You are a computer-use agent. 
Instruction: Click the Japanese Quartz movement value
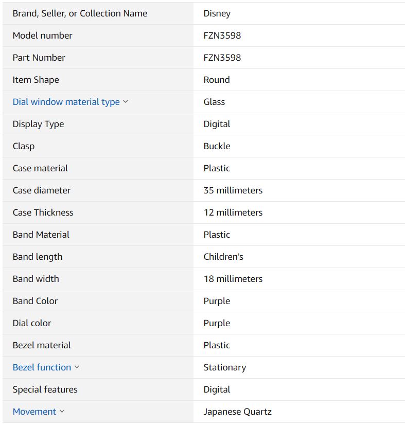pyautogui.click(x=237, y=412)
